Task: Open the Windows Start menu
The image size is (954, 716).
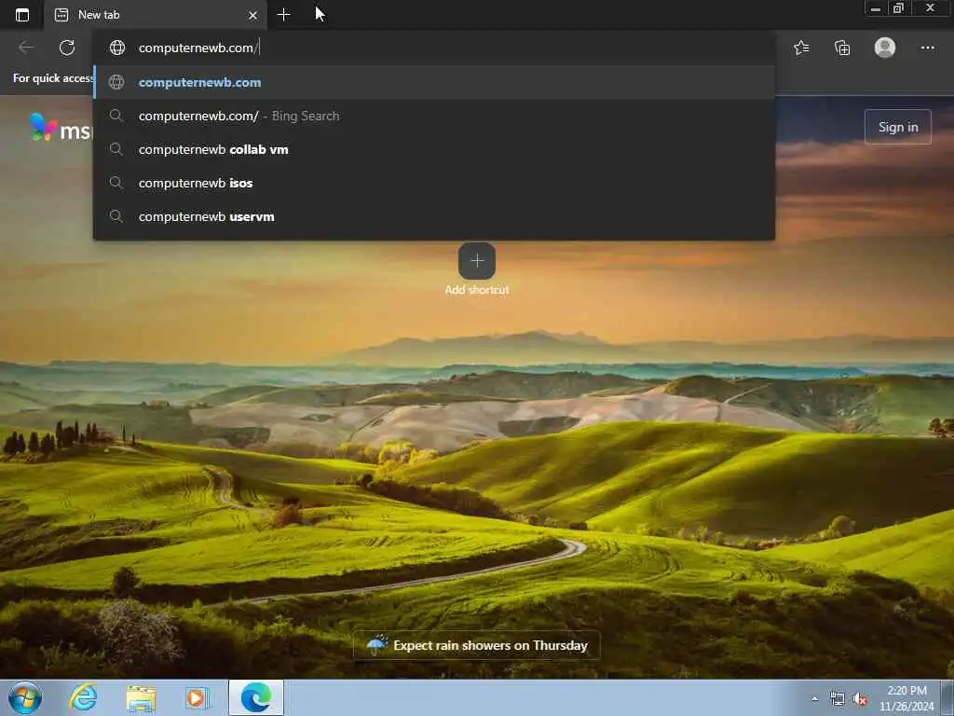Action: coord(25,697)
